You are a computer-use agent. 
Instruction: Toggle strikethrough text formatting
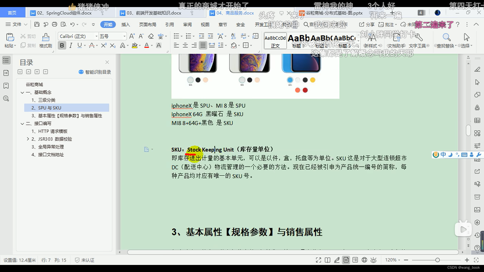click(x=92, y=45)
